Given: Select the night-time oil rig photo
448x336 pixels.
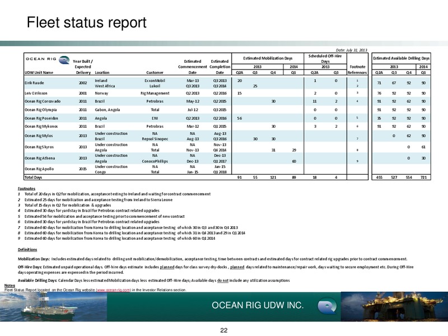Looking at the screenshot, I should (394, 306).
